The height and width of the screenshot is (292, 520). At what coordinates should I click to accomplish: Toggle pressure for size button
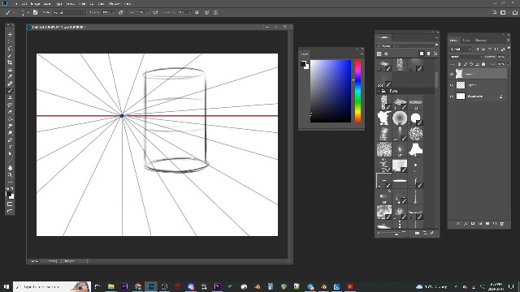tap(216, 13)
